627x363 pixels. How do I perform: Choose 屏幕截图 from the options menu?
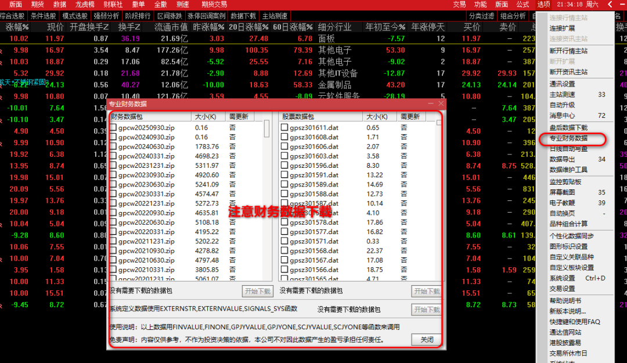point(562,192)
